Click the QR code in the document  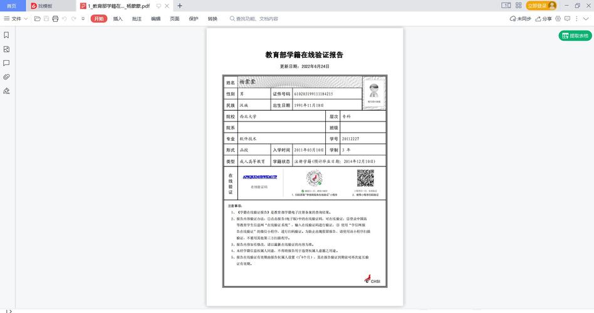365,178
